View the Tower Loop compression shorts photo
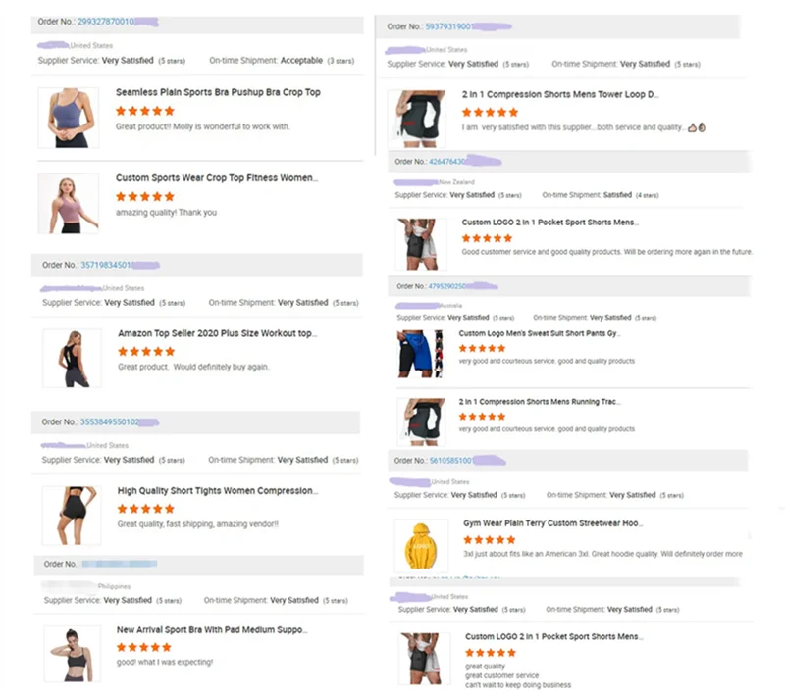The height and width of the screenshot is (693, 785). point(417,120)
